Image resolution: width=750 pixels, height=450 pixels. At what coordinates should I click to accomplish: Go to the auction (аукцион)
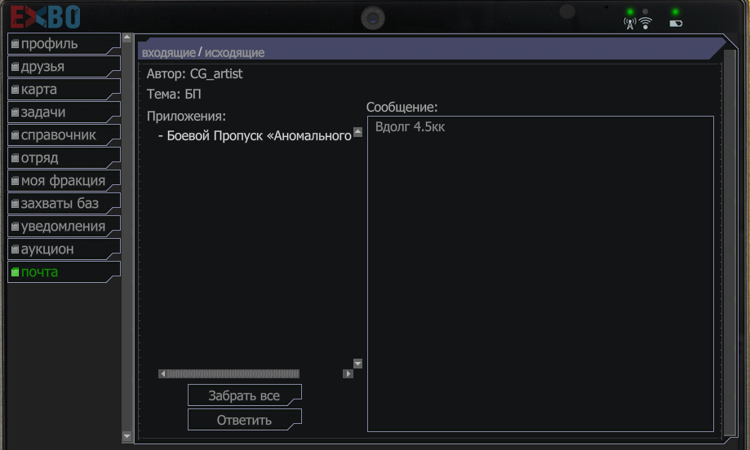coord(63,249)
